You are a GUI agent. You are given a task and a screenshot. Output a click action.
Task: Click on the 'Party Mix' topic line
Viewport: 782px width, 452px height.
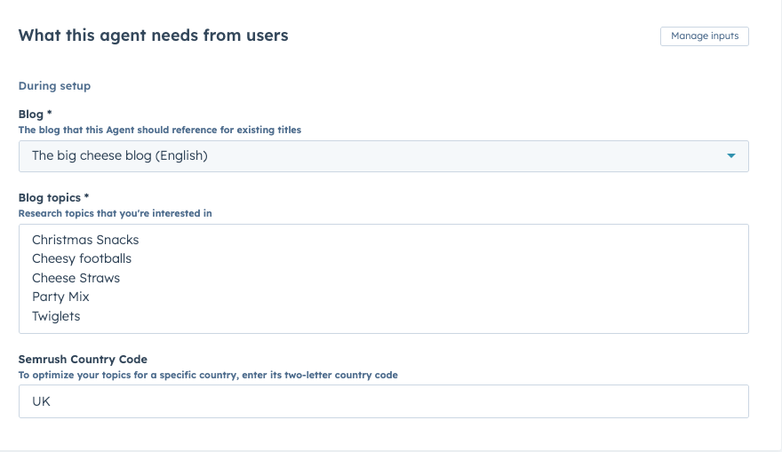coord(60,297)
